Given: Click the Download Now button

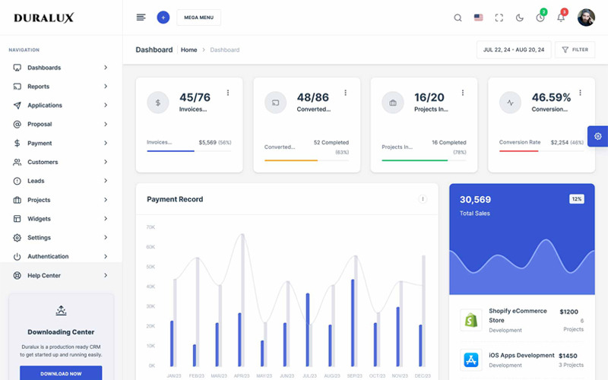Looking at the screenshot, I should tap(61, 373).
